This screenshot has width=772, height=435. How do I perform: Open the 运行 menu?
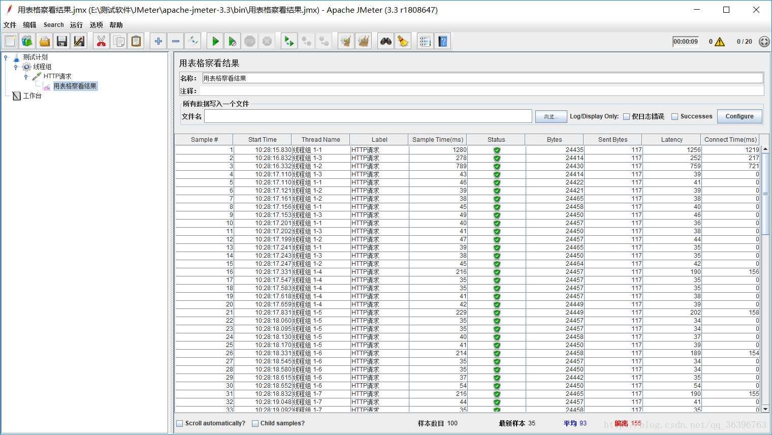76,25
